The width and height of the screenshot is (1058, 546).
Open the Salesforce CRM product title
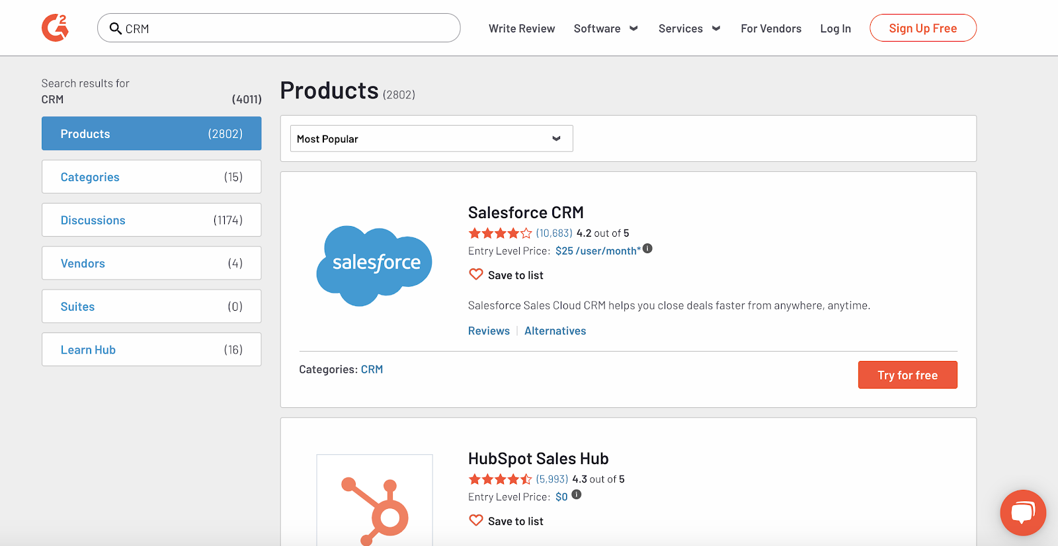coord(526,212)
